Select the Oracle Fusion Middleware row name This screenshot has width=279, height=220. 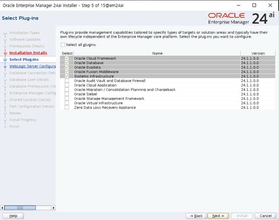tap(96, 72)
